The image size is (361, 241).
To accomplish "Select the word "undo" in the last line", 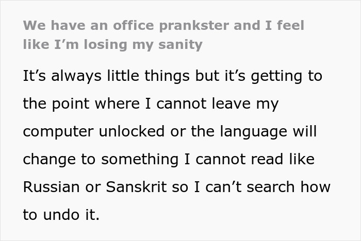I will pos(61,215).
